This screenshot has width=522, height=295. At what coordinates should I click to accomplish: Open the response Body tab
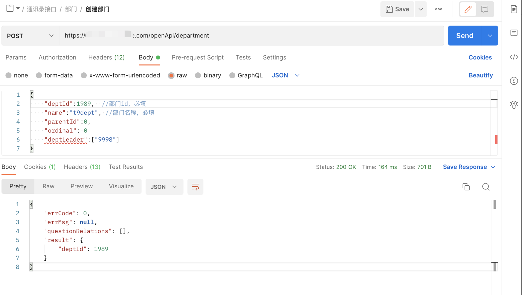click(9, 167)
